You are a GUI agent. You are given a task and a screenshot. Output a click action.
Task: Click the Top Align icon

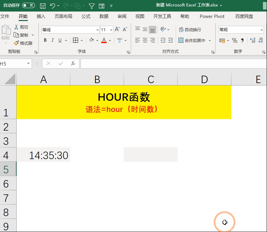(x=138, y=30)
